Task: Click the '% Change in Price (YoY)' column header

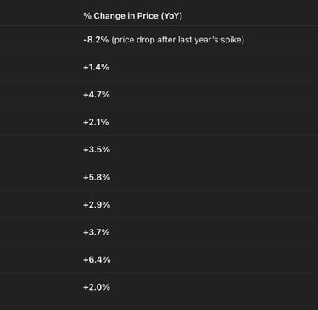Action: tap(132, 16)
